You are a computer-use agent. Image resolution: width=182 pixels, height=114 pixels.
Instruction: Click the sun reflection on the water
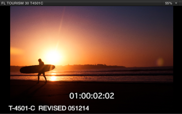click(53, 77)
